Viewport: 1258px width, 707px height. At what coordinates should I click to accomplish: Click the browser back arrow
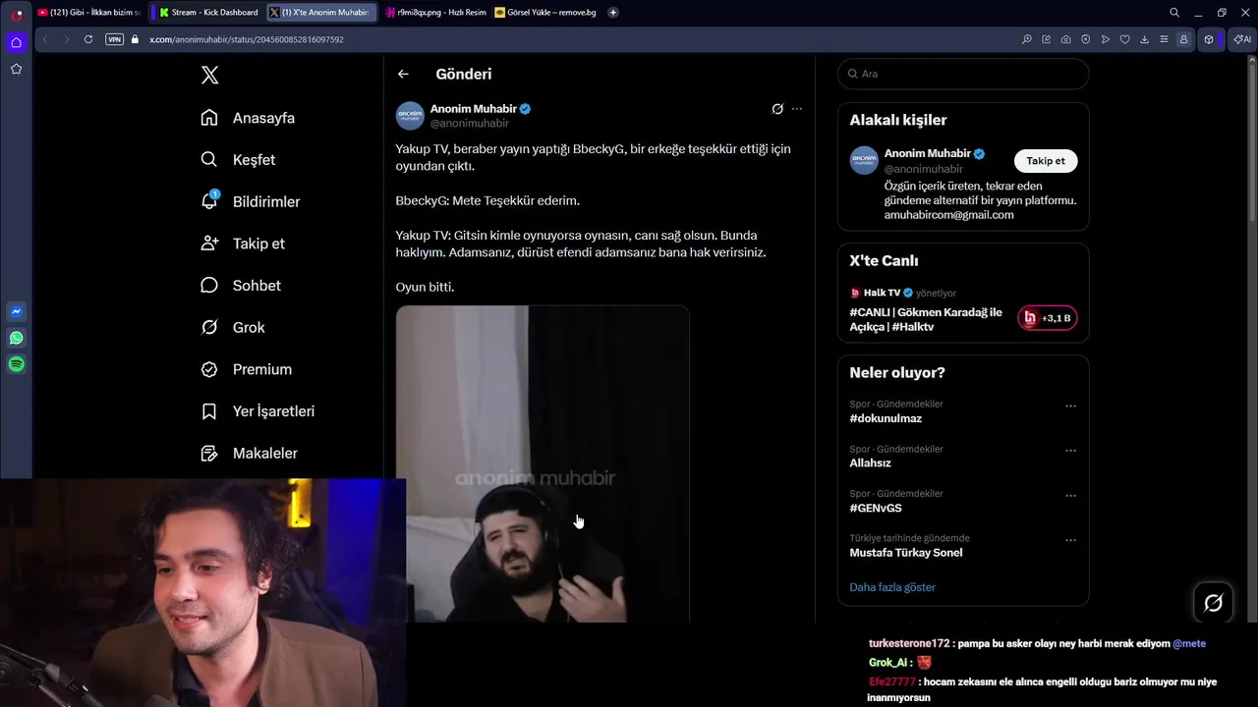44,39
